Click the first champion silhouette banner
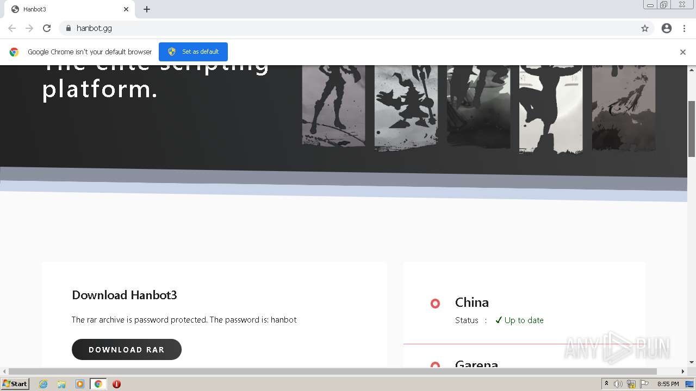The width and height of the screenshot is (696, 391). 334,105
